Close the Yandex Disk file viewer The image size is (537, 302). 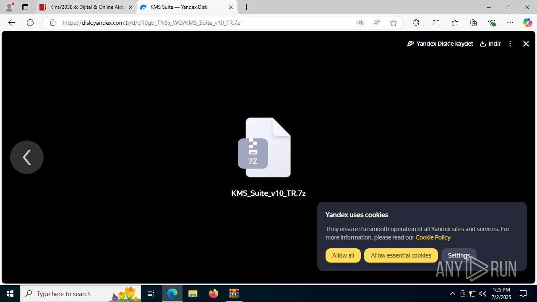(x=526, y=44)
